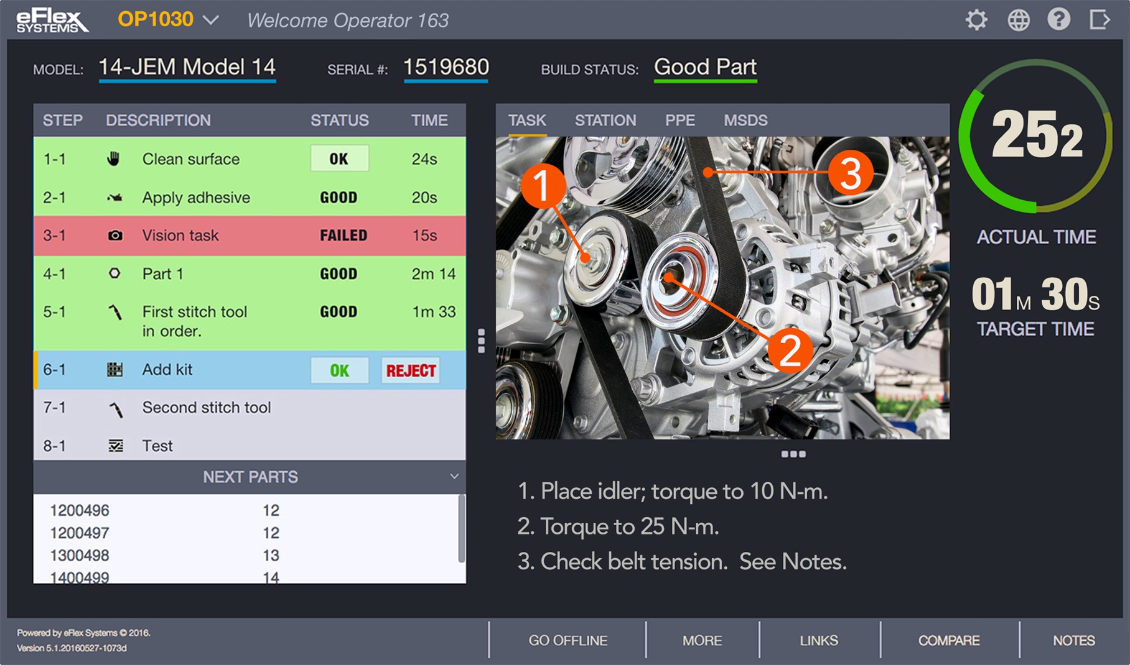Click orange marker 2 on engine image
Image resolution: width=1130 pixels, height=665 pixels.
pyautogui.click(x=790, y=351)
